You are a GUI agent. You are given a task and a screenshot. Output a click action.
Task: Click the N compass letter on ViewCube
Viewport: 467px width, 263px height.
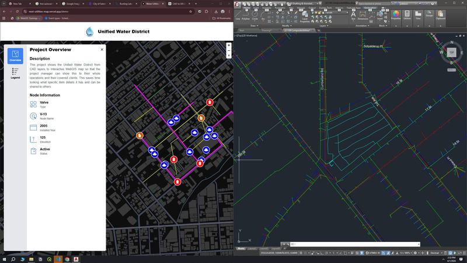coord(452,42)
